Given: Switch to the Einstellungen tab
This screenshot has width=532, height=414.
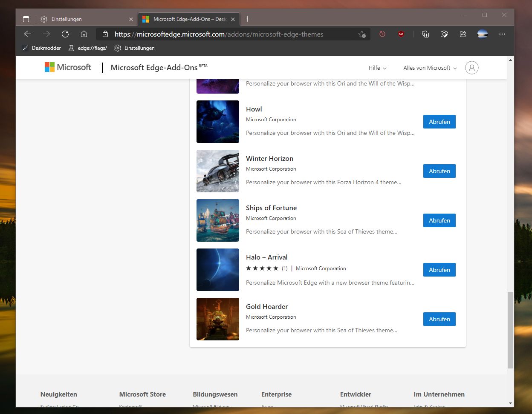Looking at the screenshot, I should coord(87,19).
